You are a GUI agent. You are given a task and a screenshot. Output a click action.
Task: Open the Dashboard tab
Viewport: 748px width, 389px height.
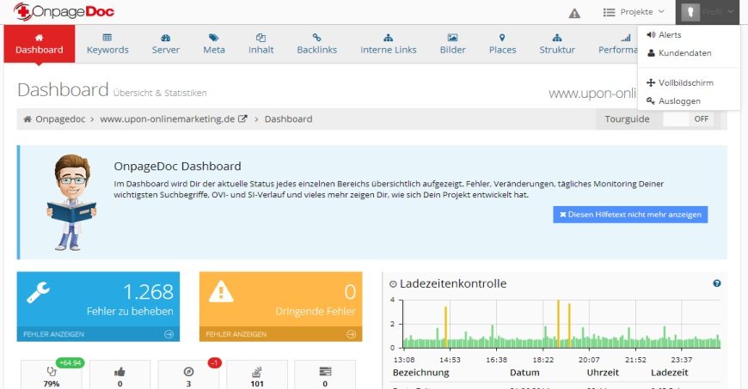pos(39,44)
